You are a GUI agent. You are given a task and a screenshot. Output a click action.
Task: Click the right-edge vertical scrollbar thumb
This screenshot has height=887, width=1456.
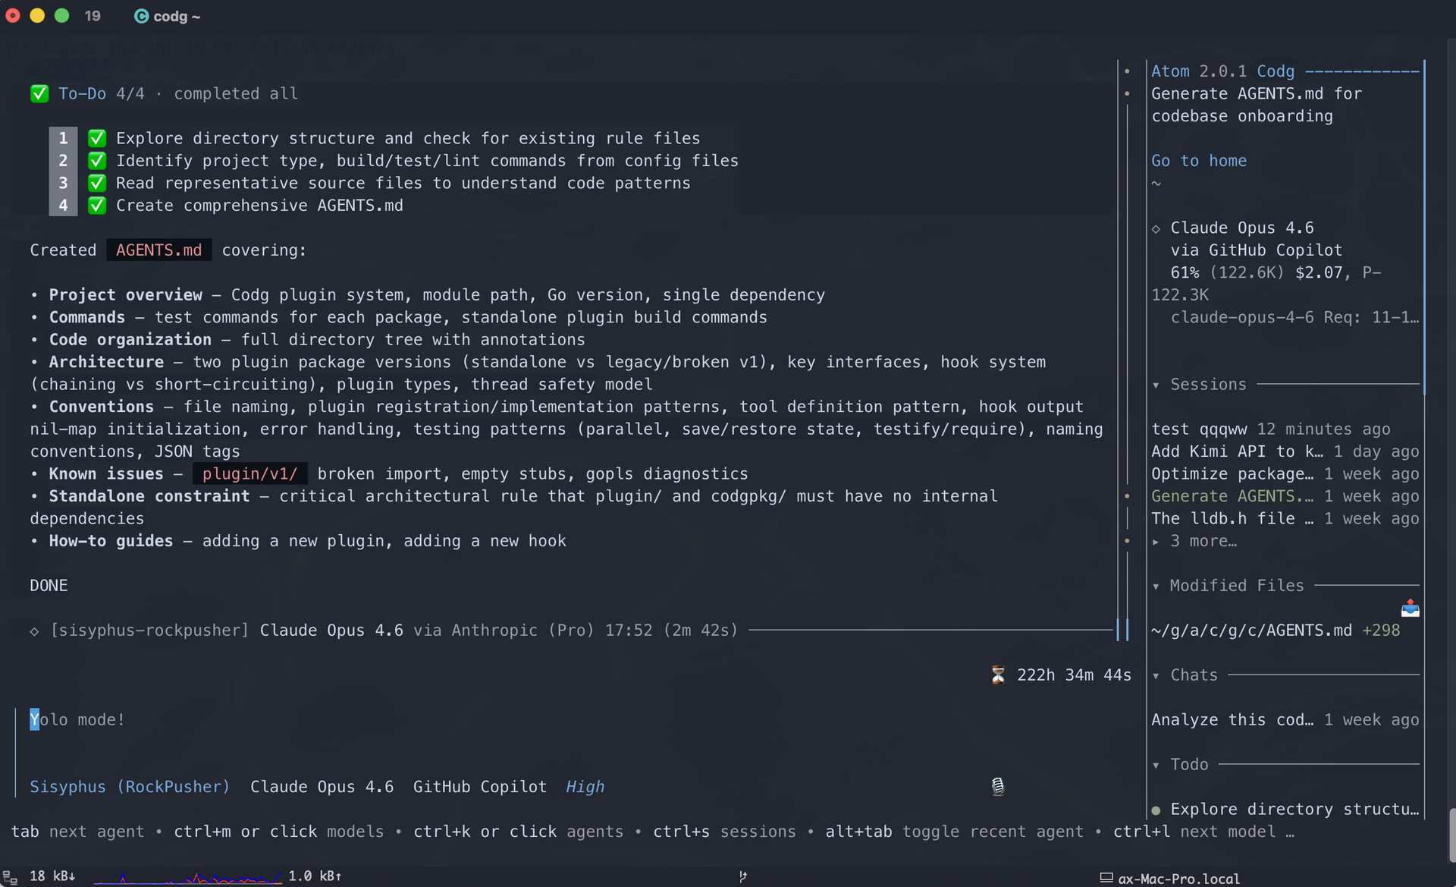point(1451,835)
